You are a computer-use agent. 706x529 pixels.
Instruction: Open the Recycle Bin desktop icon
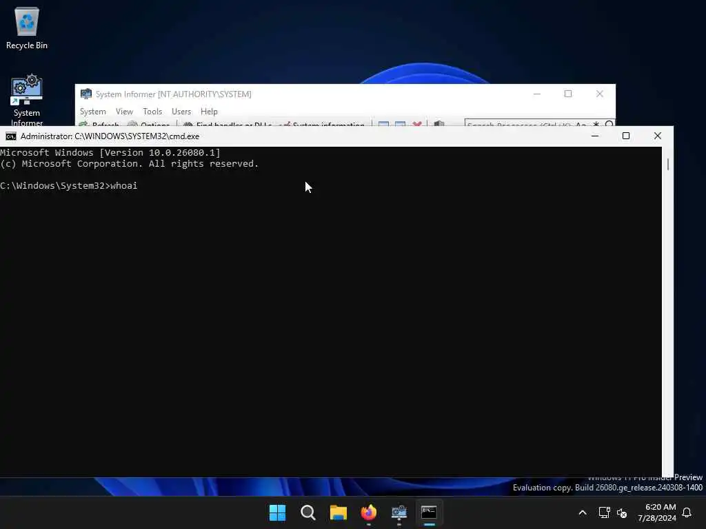pos(27,28)
